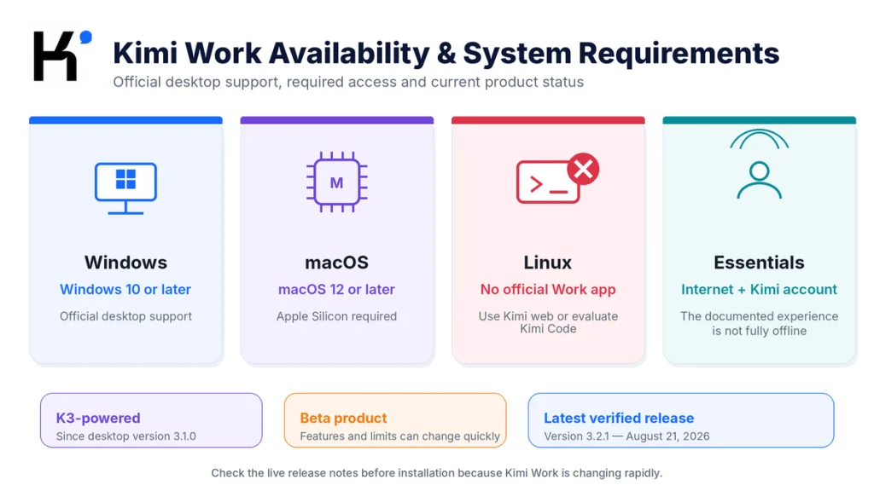Image resolution: width=874 pixels, height=491 pixels.
Task: Click 'Apple Silicon required' text
Action: [336, 316]
